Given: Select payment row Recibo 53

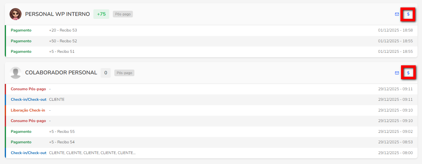Looking at the screenshot, I should pyautogui.click(x=63, y=30).
